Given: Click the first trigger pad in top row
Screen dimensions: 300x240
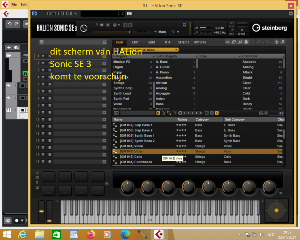Looking at the screenshot, I should point(48,177).
